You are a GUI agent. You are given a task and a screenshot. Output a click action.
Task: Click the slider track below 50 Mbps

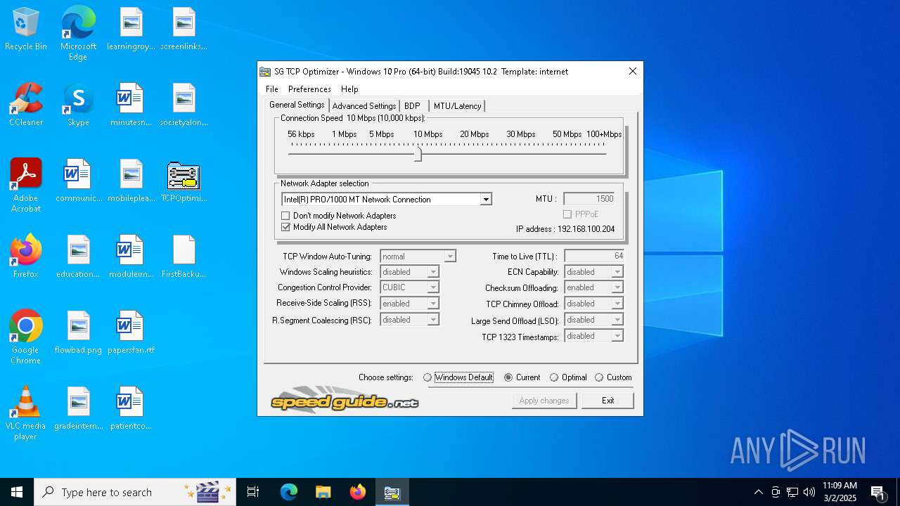click(567, 153)
